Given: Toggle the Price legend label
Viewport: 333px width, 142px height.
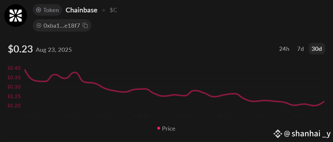Looking at the screenshot, I should click(169, 128).
